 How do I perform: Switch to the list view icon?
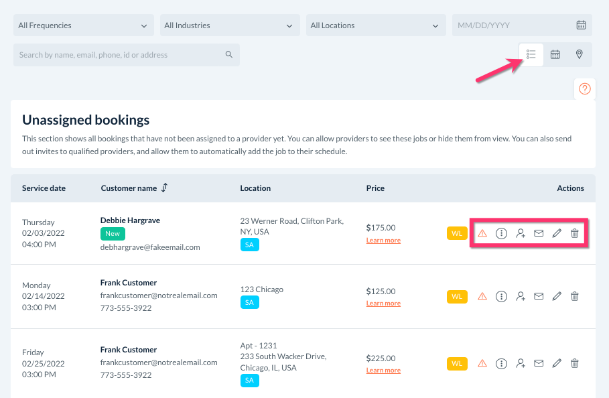tap(531, 55)
